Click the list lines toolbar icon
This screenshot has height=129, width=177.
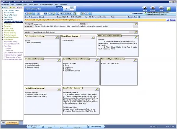(86, 14)
